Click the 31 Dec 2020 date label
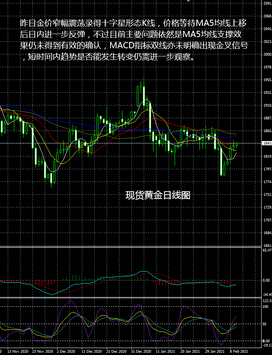Viewport: 272px width, 355px height. [x=141, y=352]
